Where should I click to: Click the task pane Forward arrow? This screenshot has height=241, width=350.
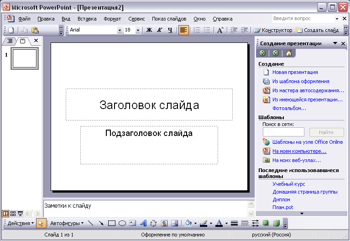[x=276, y=53]
